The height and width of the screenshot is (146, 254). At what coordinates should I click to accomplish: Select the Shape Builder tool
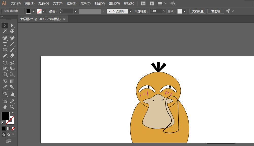pos(5,74)
